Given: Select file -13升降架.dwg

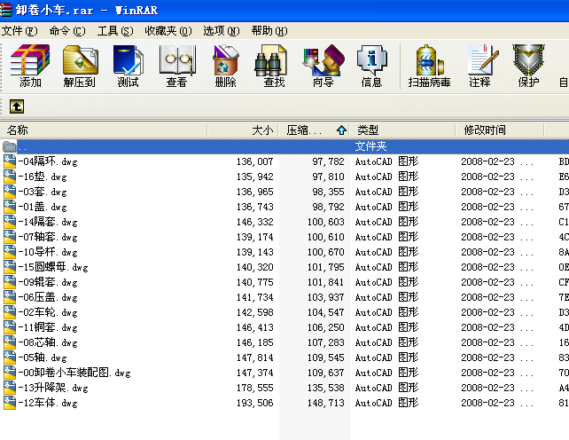Looking at the screenshot, I should pyautogui.click(x=53, y=388).
